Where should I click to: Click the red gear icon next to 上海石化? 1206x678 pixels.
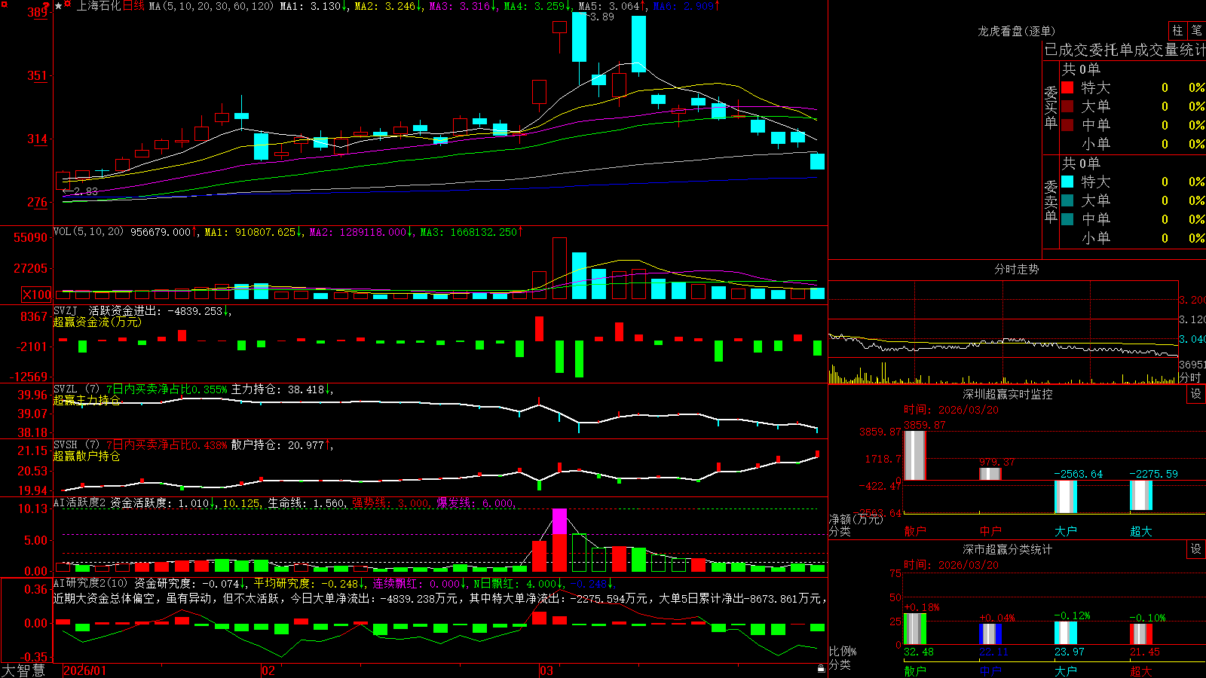tap(68, 5)
